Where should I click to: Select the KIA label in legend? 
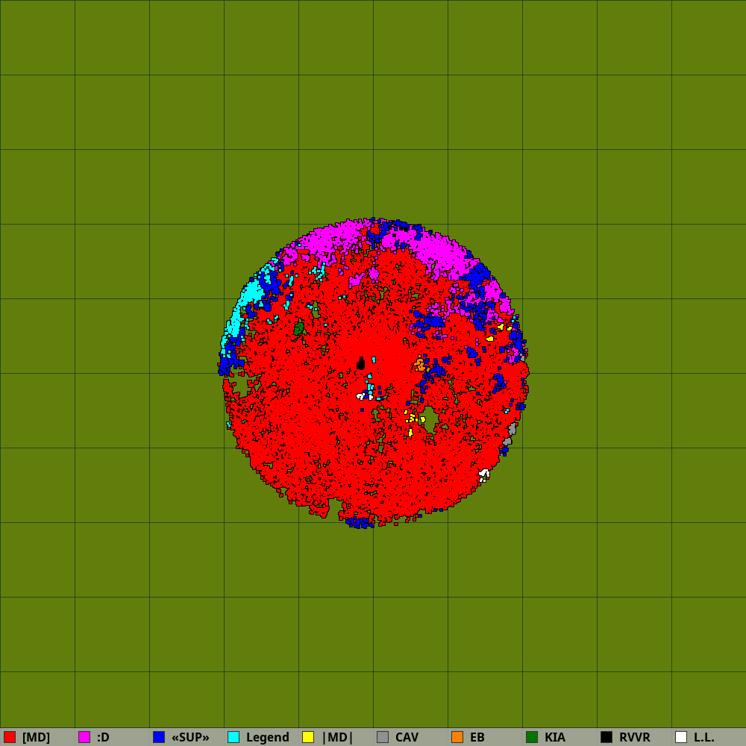555,737
